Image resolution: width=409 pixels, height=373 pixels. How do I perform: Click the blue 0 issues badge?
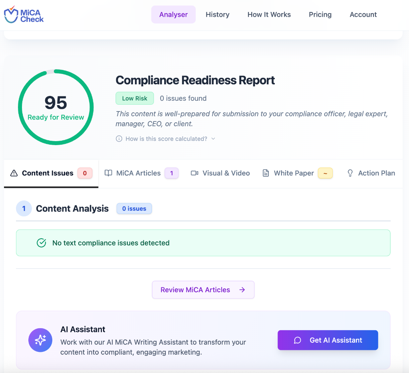click(x=134, y=209)
